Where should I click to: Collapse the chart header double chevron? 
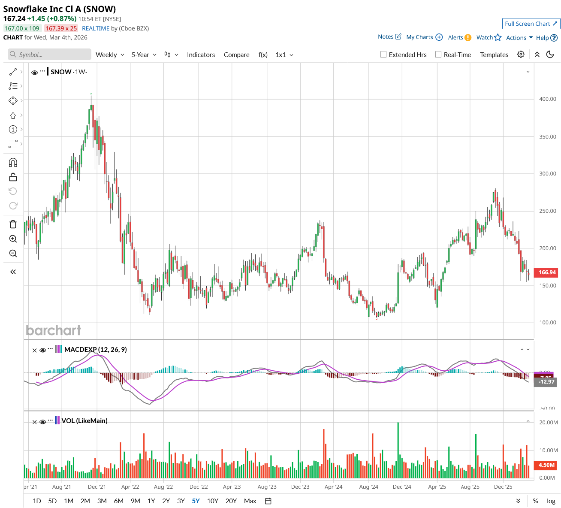pos(537,54)
